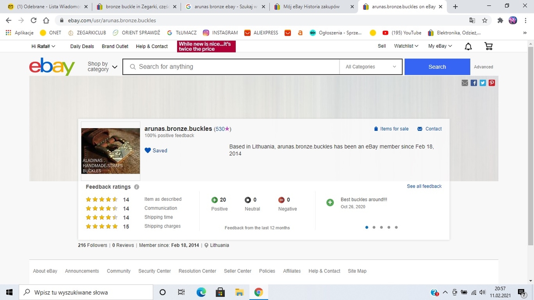Launch Microsoft Edge from taskbar
Viewport: 534px width, 300px height.
[201, 292]
